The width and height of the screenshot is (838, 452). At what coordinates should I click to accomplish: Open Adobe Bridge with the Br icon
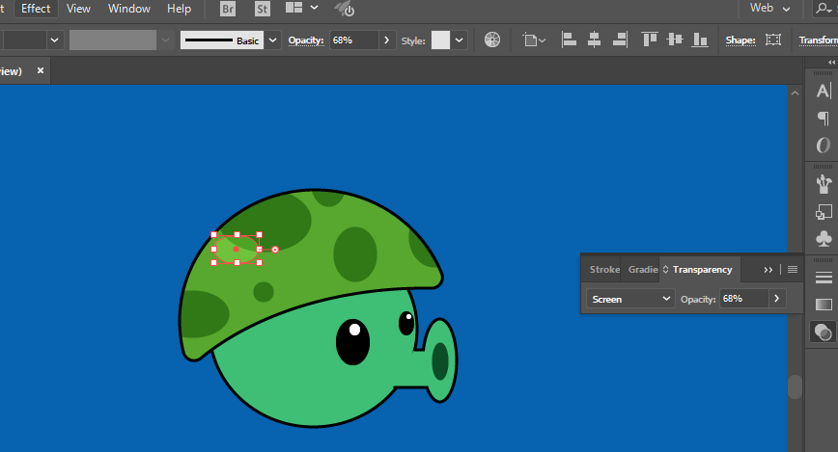[x=229, y=9]
